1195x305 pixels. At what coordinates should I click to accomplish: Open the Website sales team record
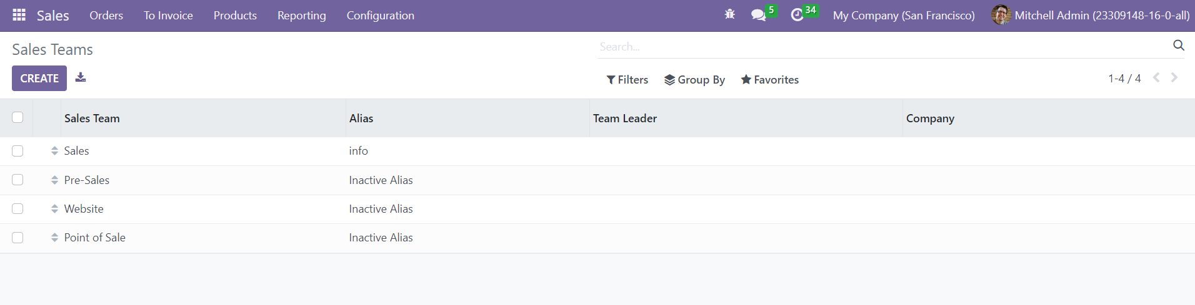click(x=84, y=209)
